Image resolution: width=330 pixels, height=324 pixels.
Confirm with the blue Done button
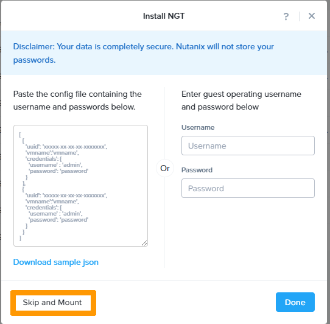[x=295, y=302]
